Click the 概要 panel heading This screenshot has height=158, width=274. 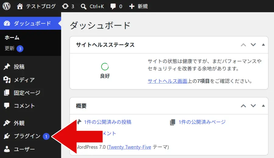pos(81,106)
